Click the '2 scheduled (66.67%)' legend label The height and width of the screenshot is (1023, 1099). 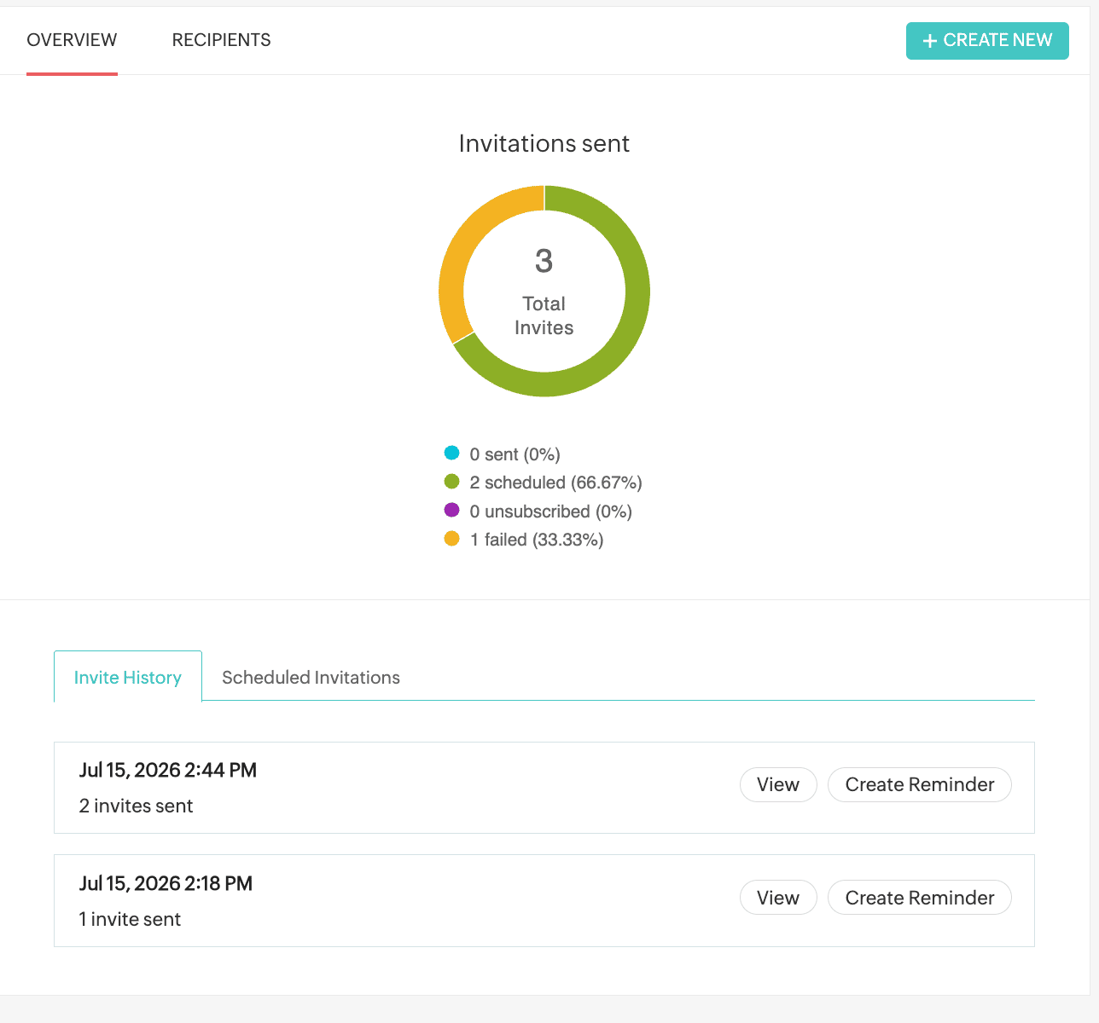click(x=555, y=483)
